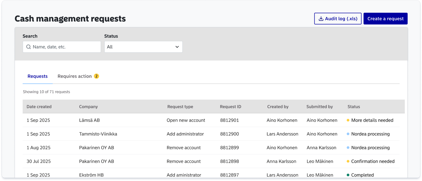Image resolution: width=422 pixels, height=181 pixels.
Task: Open the Requires action tab
Action: pyautogui.click(x=78, y=76)
